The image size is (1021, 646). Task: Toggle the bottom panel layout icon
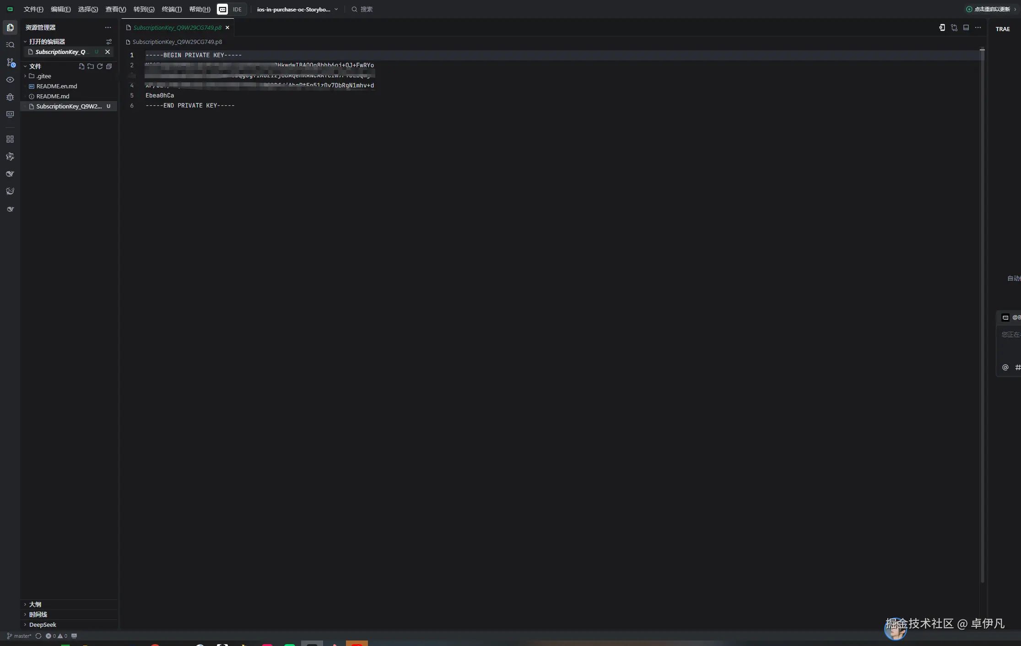pos(966,27)
